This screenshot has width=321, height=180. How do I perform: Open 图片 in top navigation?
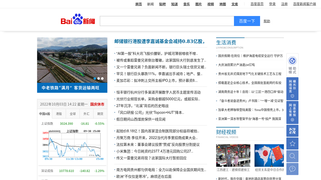pyautogui.click(x=198, y=4)
